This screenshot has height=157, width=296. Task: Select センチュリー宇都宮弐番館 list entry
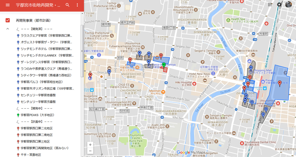pyautogui.click(x=38, y=102)
